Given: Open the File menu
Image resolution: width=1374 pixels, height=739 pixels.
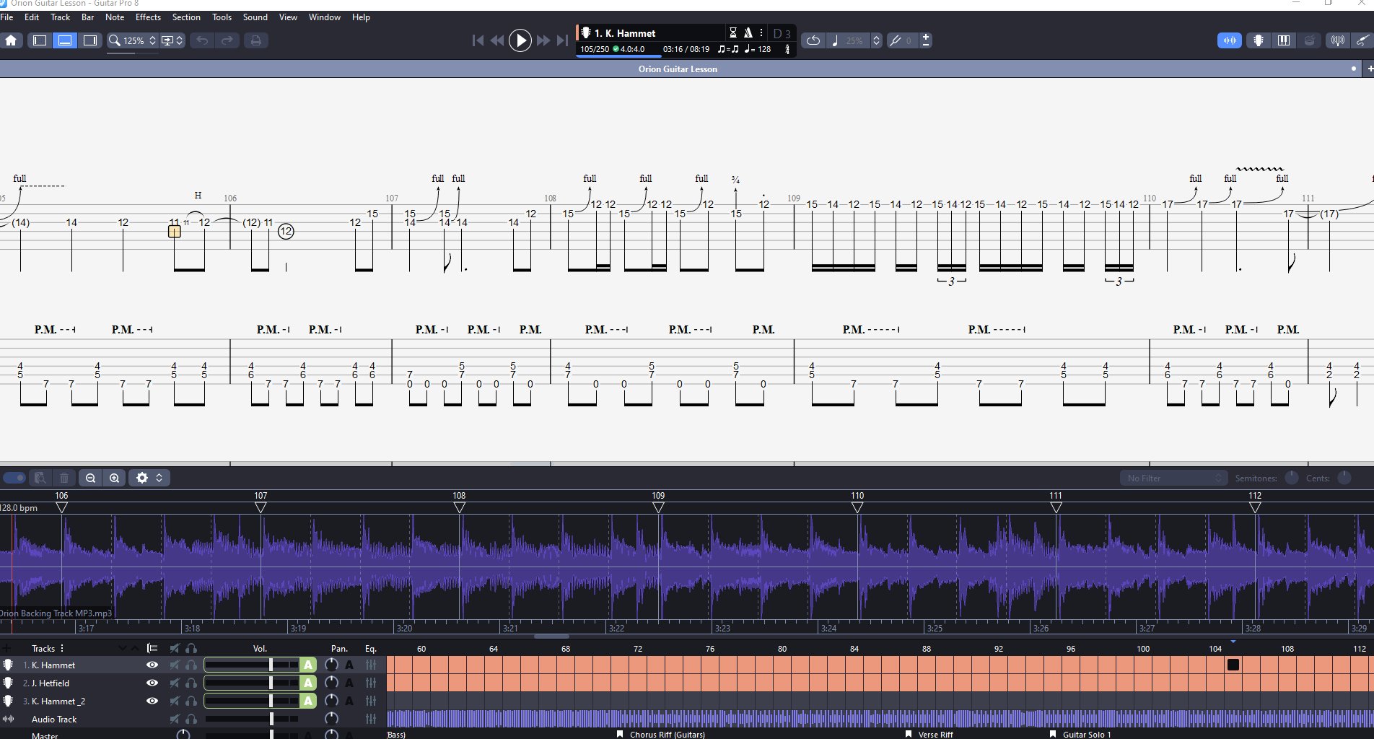Looking at the screenshot, I should point(7,17).
